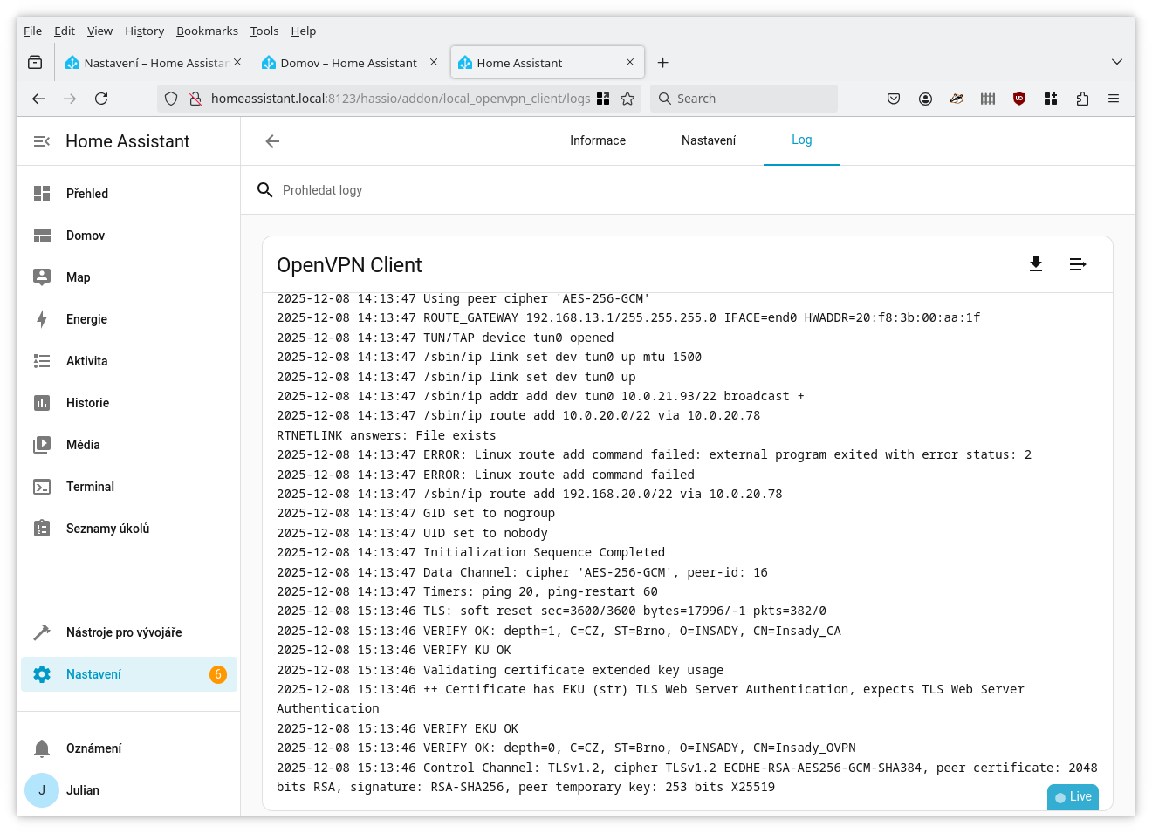The image size is (1152, 833).
Task: Open the Pocket save icon
Action: (x=894, y=99)
